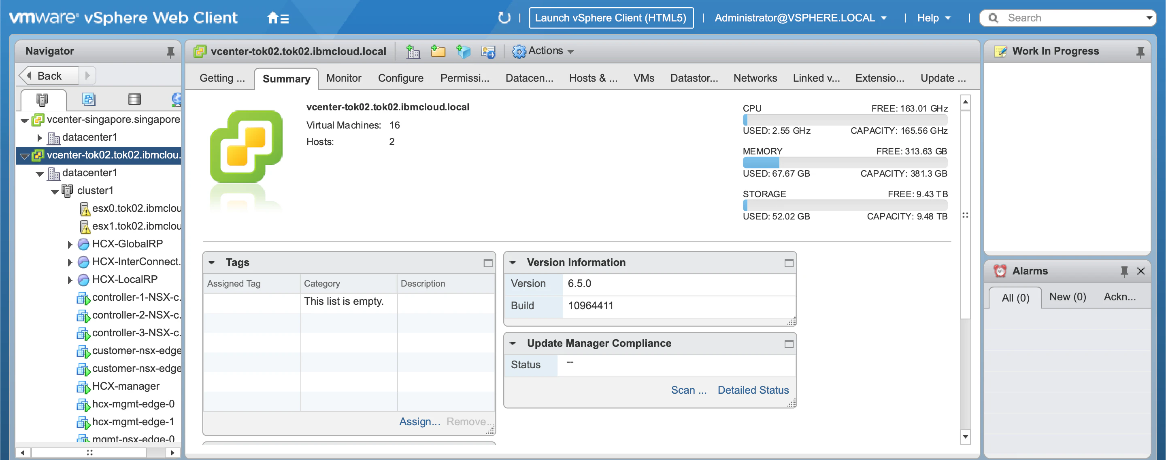Open the Networks tab

(755, 78)
